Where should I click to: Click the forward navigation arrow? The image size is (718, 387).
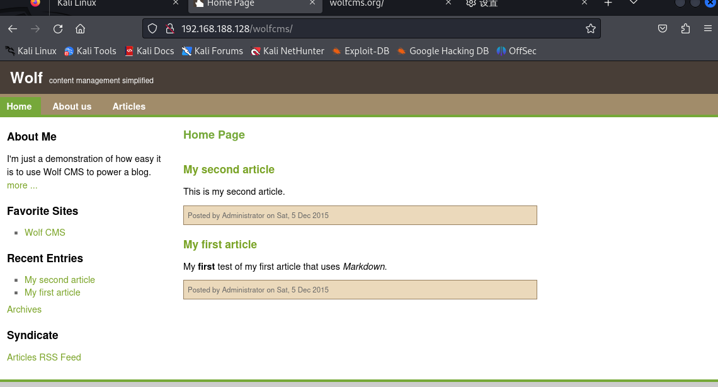click(35, 29)
